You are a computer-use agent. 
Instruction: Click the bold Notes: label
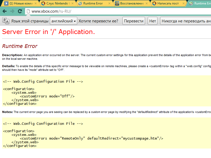tap(8, 112)
